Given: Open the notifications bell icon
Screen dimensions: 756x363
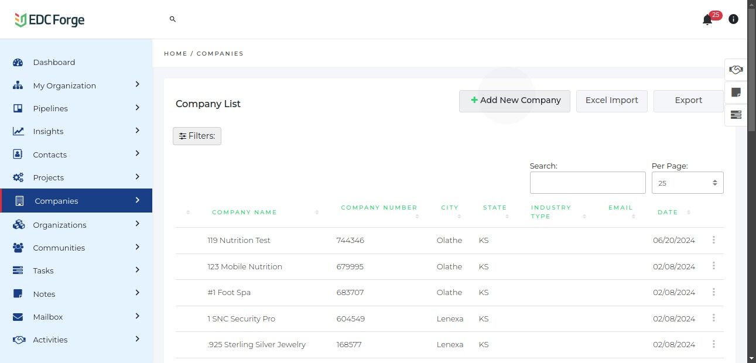Looking at the screenshot, I should (707, 20).
